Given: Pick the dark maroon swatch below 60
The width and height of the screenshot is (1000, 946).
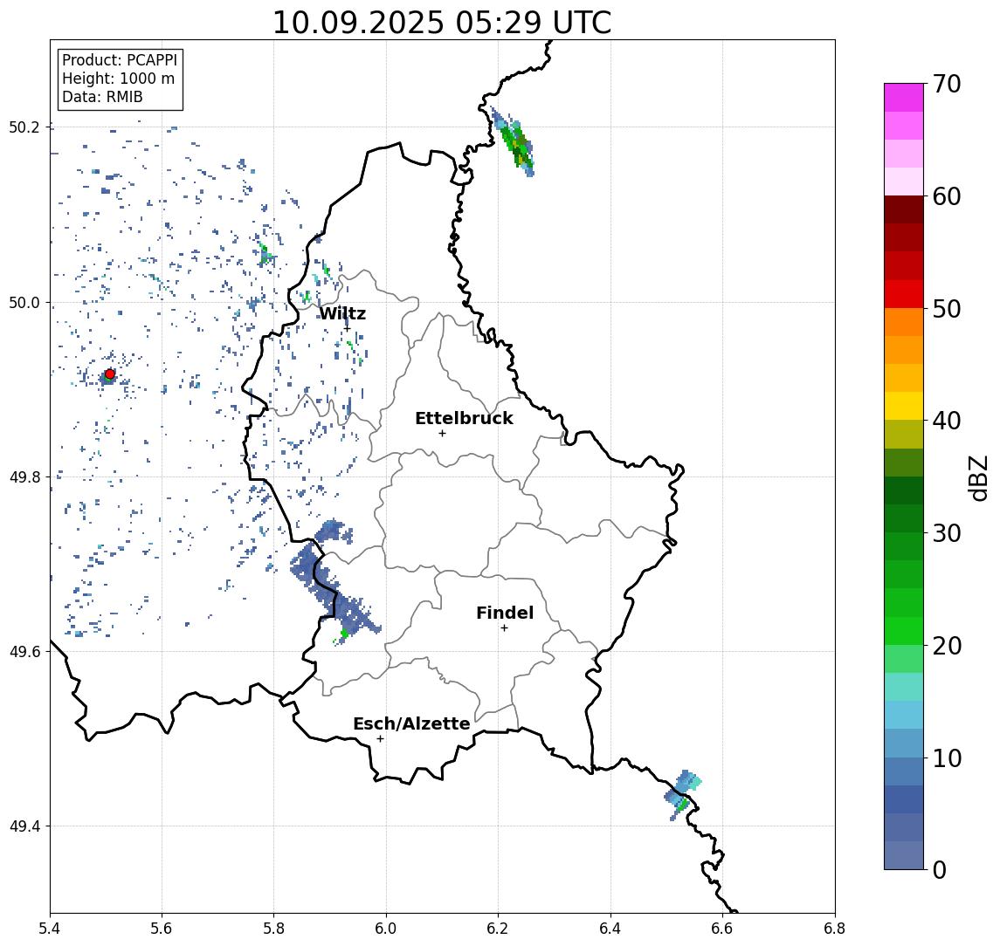Looking at the screenshot, I should coord(904,209).
